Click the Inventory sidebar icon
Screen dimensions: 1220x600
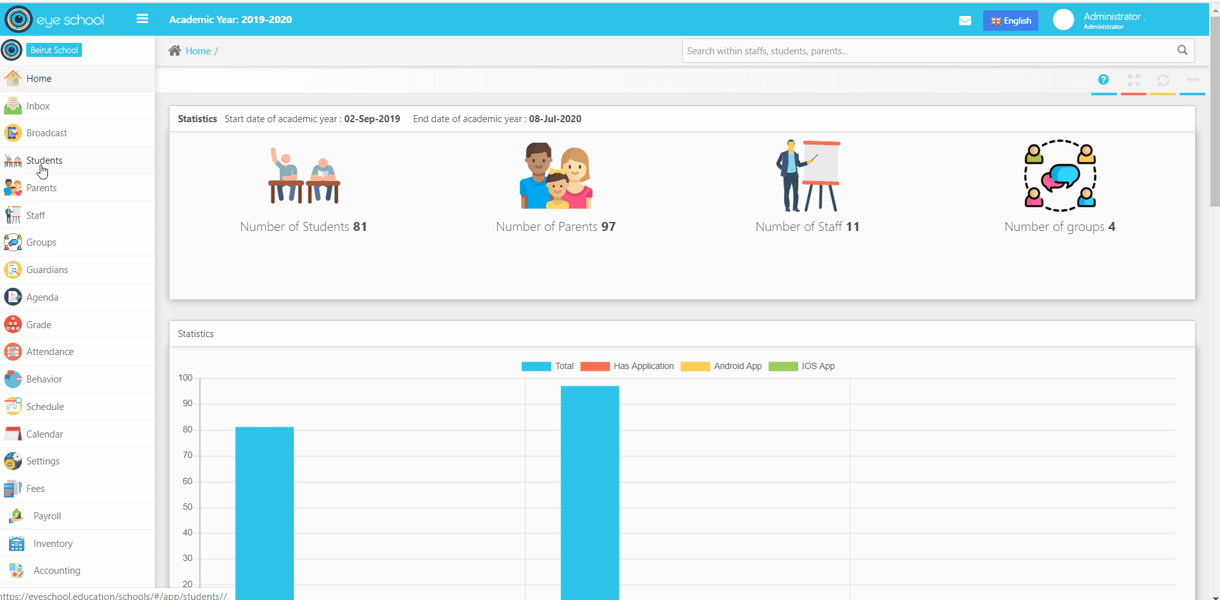click(17, 543)
